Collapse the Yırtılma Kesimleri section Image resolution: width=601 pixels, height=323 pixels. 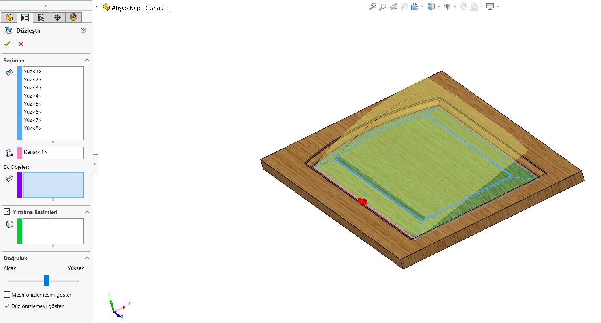pos(87,212)
